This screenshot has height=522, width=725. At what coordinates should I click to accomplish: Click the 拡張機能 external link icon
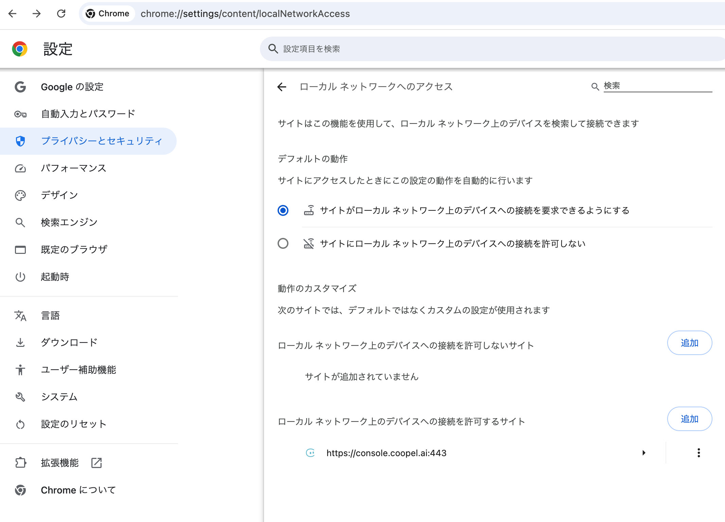(96, 463)
